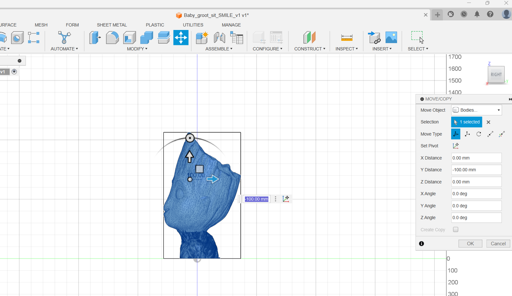Activate the v1 component radio button
512x296 pixels.
point(14,71)
